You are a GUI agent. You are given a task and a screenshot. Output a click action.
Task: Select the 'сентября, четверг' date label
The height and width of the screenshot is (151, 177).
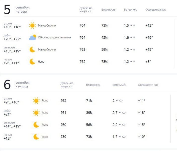point(23,10)
